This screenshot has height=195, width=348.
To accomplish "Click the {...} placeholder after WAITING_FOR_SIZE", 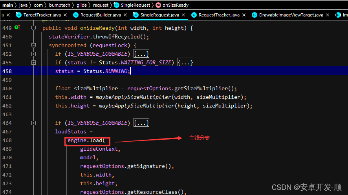I will pos(185,62).
